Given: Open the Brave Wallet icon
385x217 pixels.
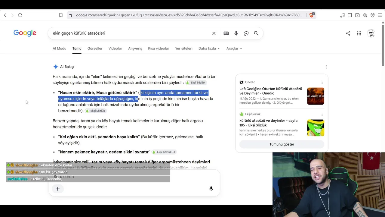Looking at the screenshot, I should point(357,15).
